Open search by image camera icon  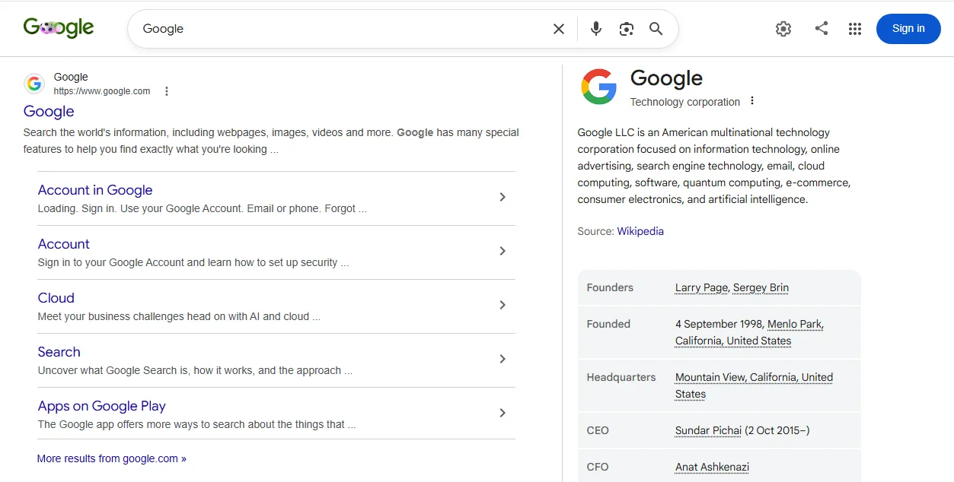coord(627,29)
